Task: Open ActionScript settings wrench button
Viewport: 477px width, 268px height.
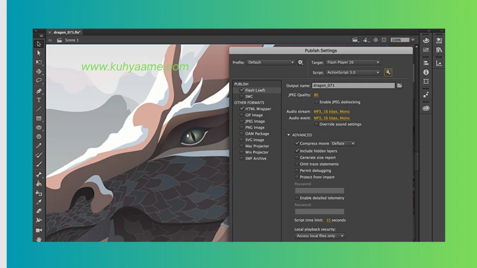Action: [388, 73]
